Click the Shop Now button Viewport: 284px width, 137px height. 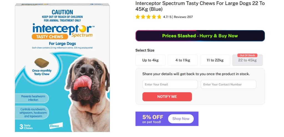[181, 119]
